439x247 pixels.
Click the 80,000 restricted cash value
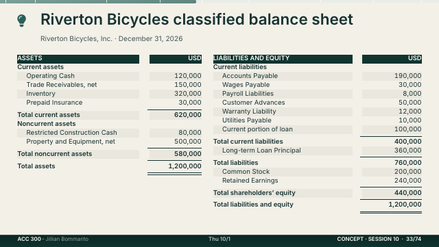190,133
